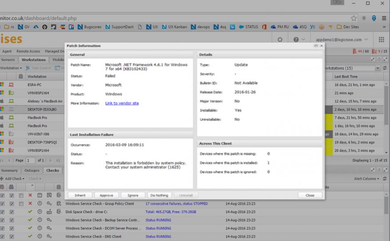Open the Alert Columns dropdown
This screenshot has width=390, height=241.
[x=366, y=178]
